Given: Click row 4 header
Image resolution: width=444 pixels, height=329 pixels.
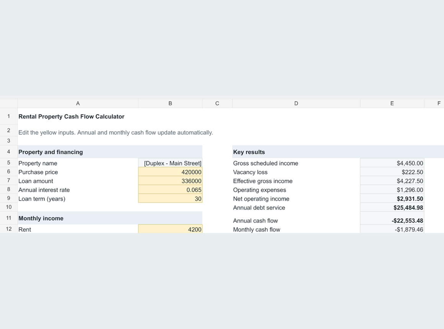Looking at the screenshot, I should coord(9,152).
